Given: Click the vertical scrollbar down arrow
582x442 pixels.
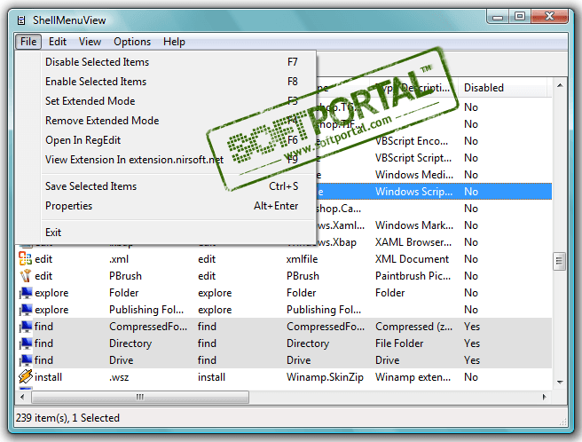Looking at the screenshot, I should click(x=560, y=383).
